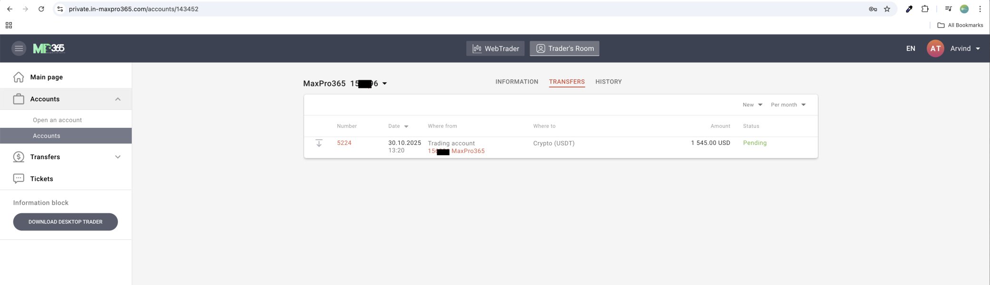The width and height of the screenshot is (990, 285).
Task: Click the Chrome profile avatar
Action: tap(964, 9)
